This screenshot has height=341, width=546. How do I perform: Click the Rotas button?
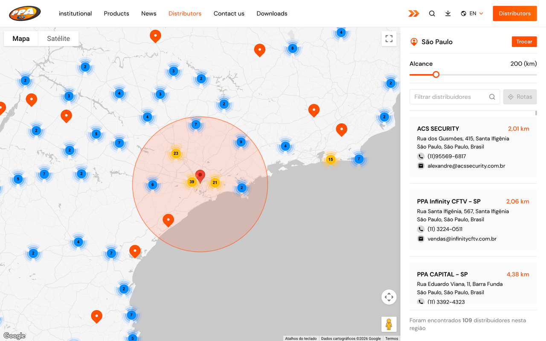click(x=520, y=97)
